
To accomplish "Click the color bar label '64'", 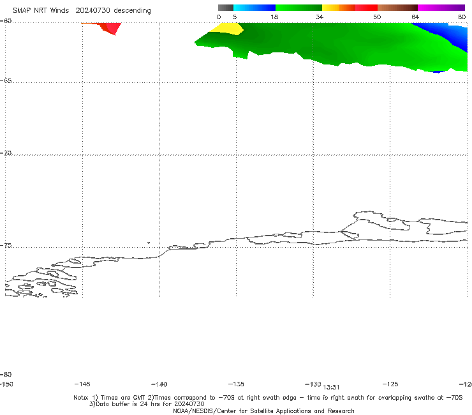I will click(x=415, y=17).
